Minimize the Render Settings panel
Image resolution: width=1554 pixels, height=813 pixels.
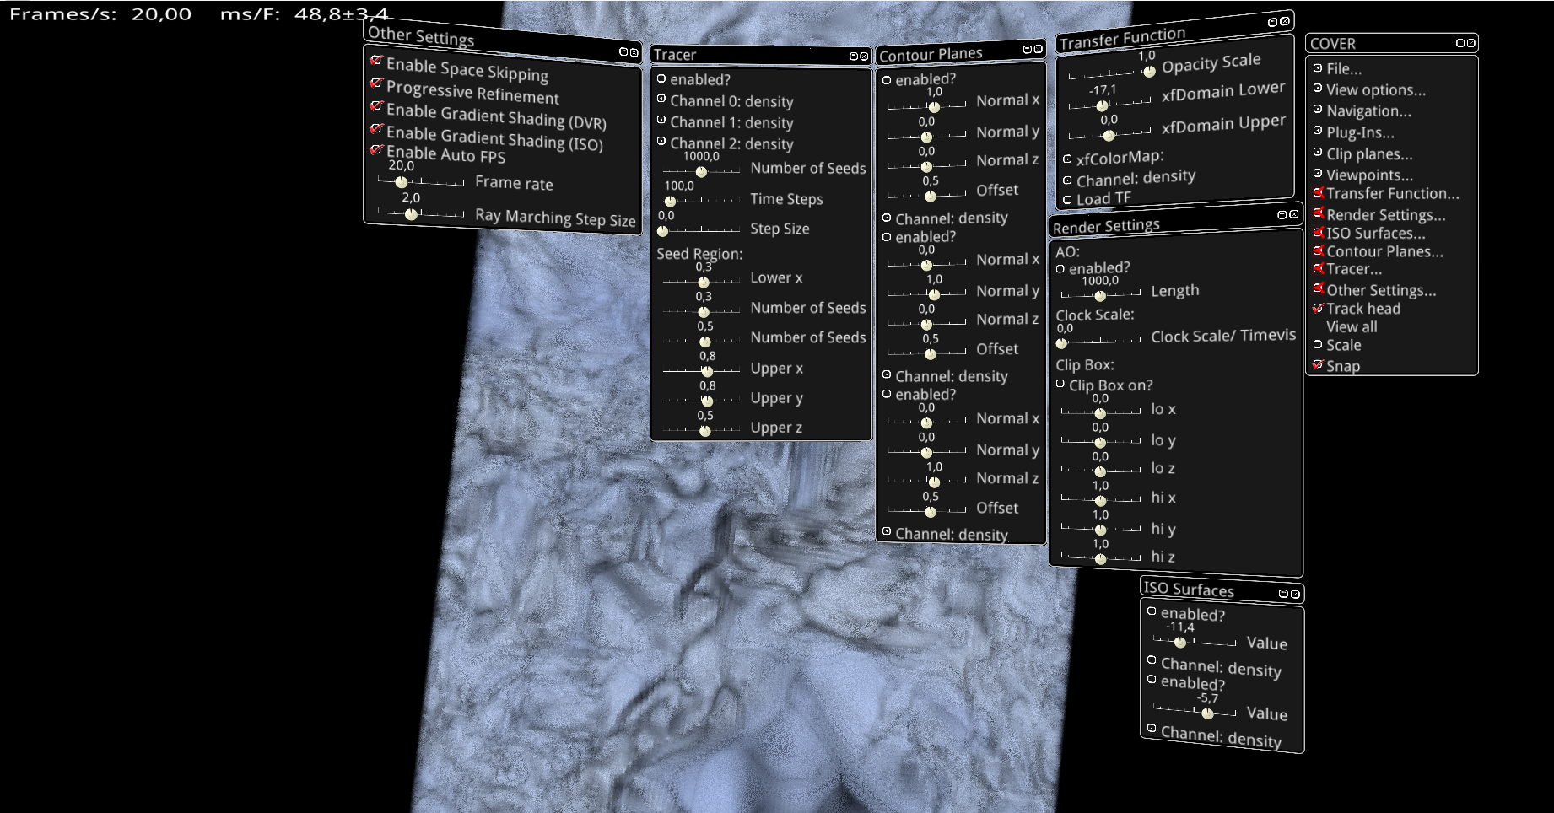point(1282,215)
